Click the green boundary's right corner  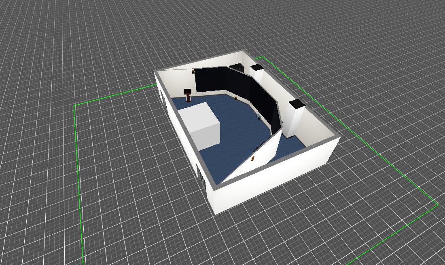[438, 204]
